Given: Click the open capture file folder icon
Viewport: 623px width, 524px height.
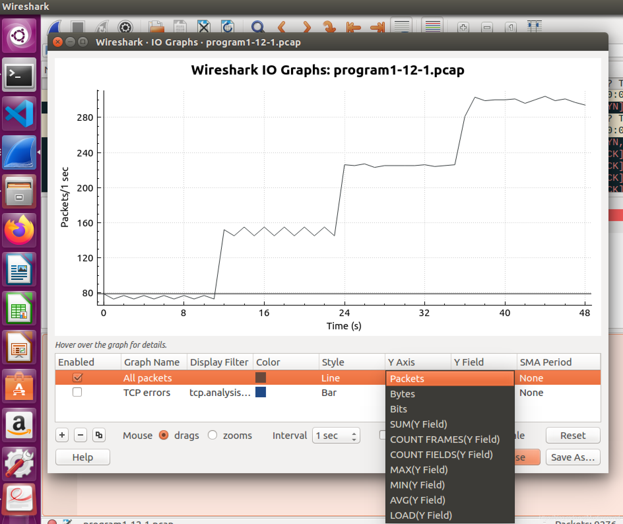Looking at the screenshot, I should (x=156, y=27).
